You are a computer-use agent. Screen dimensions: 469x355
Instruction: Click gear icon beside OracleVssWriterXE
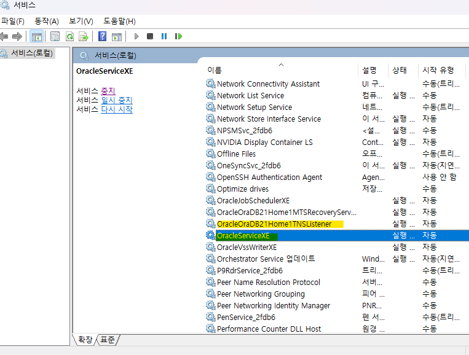point(211,247)
